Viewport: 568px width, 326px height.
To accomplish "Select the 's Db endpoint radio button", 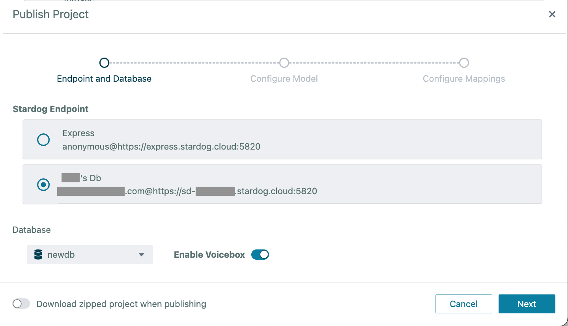I will 43,185.
